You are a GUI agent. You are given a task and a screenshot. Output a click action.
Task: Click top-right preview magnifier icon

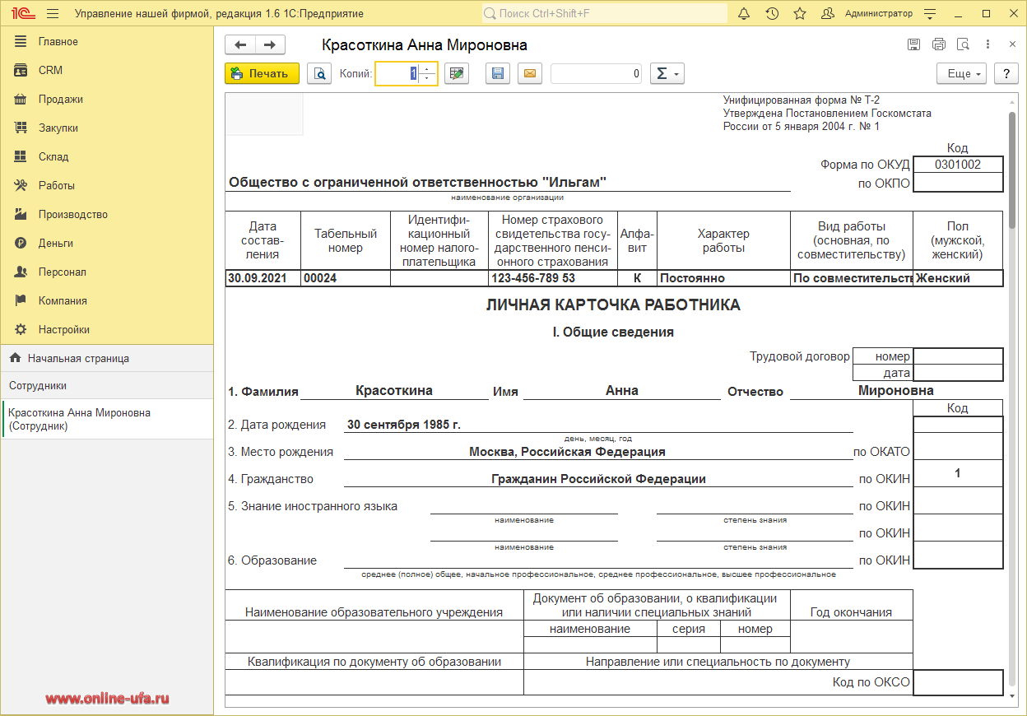pos(964,44)
